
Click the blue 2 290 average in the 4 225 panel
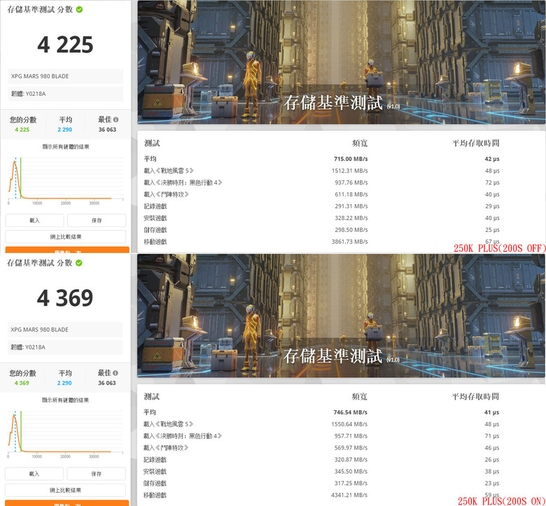[65, 130]
